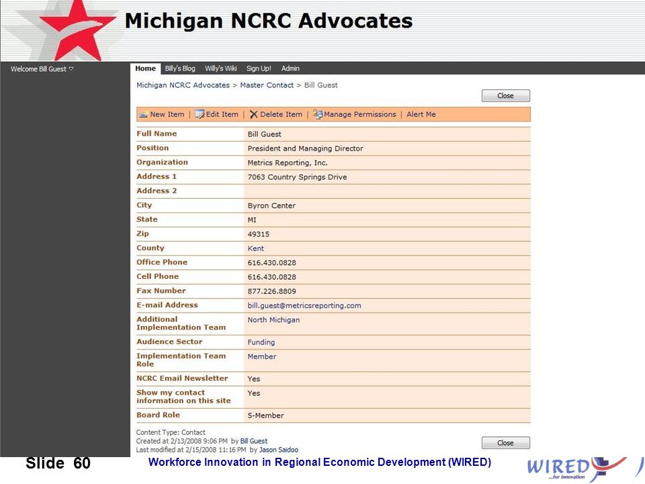Click the Master Contact breadcrumb link
The image size is (645, 484).
[x=267, y=85]
